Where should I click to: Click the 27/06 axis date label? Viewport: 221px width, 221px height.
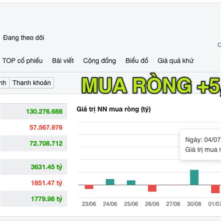pos(173,204)
